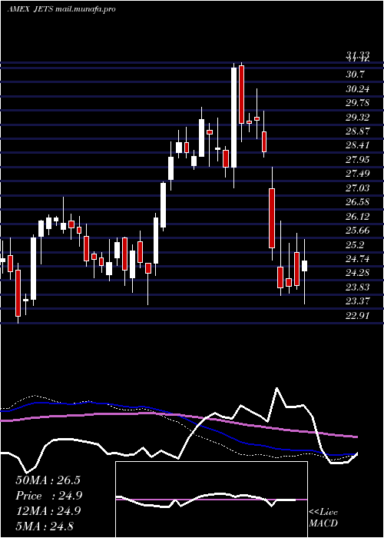Click the 24.28 price axis label
Viewport: 384px width, 538px height.
coord(358,273)
